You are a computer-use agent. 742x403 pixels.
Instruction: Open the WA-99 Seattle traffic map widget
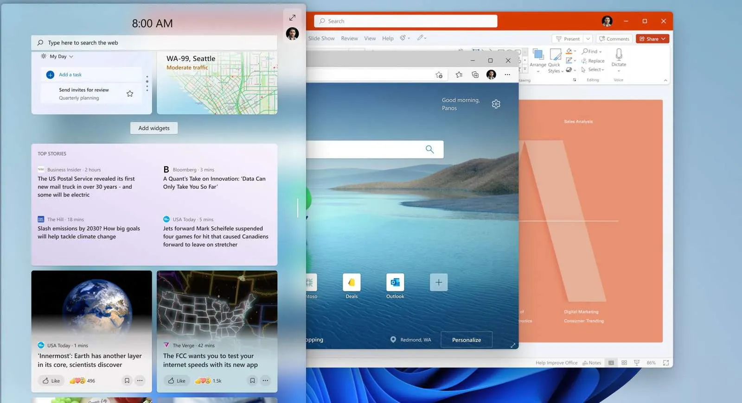[x=217, y=82]
